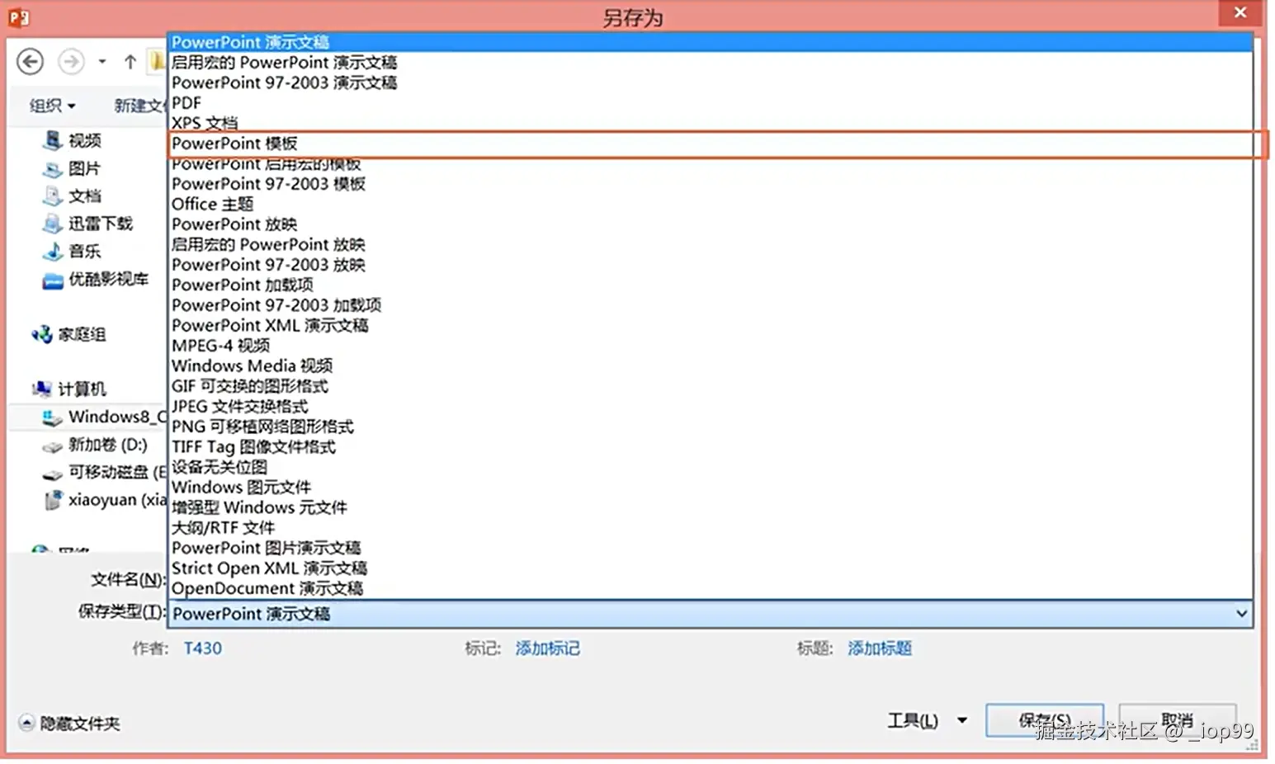Choose PowerPoint 加载项 as save type
Image resolution: width=1275 pixels, height=764 pixels.
click(x=710, y=285)
